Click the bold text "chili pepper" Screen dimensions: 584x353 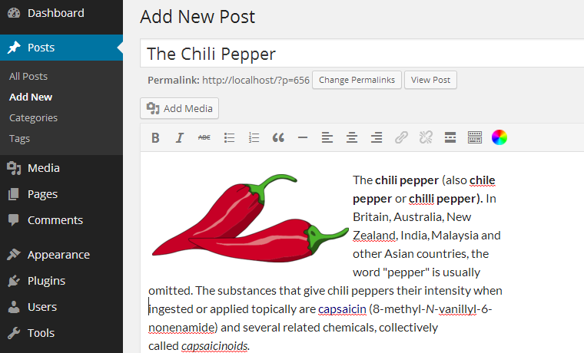[406, 180]
